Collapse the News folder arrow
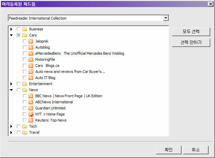Viewport: 215px width, 158px height. (x=11, y=90)
